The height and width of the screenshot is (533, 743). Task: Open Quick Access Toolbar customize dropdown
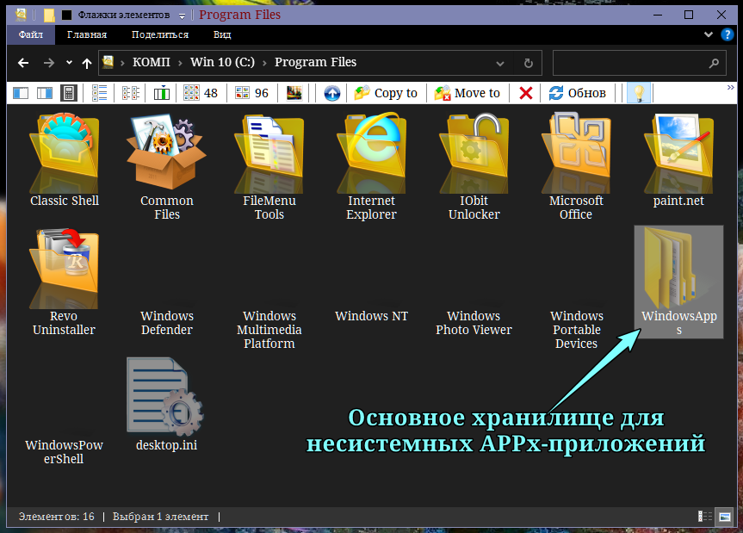[x=182, y=16]
